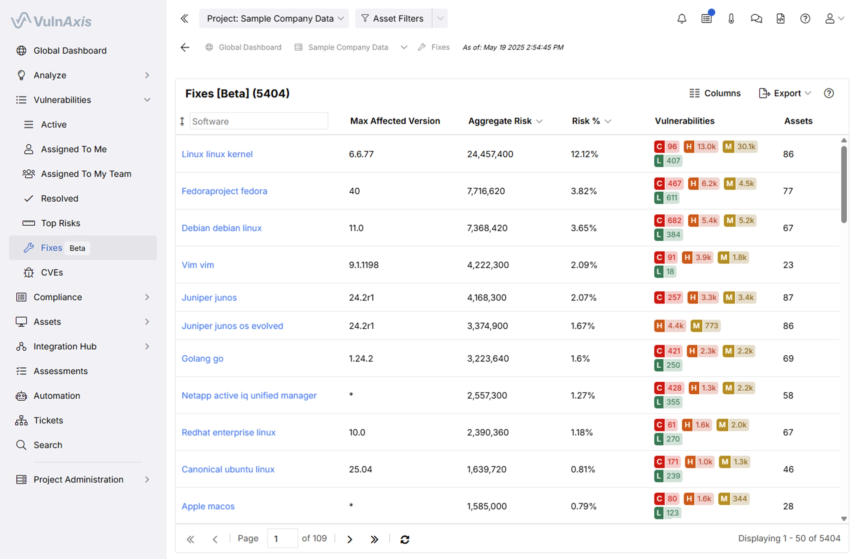Click the document code icon in header
856x559 pixels.
[x=780, y=18]
